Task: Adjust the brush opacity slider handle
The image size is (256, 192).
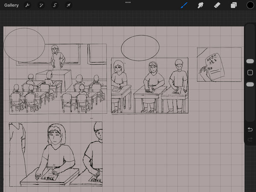Action: (250, 84)
